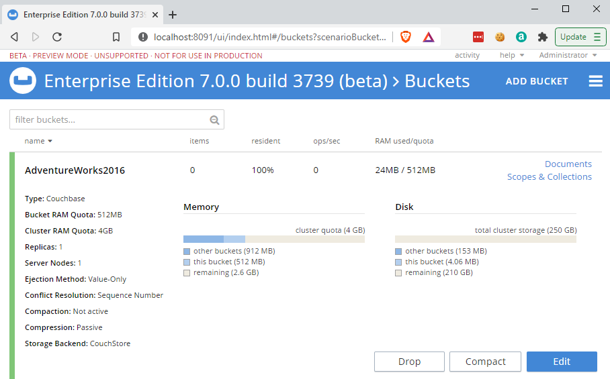Click the blue Edit button

(562, 362)
